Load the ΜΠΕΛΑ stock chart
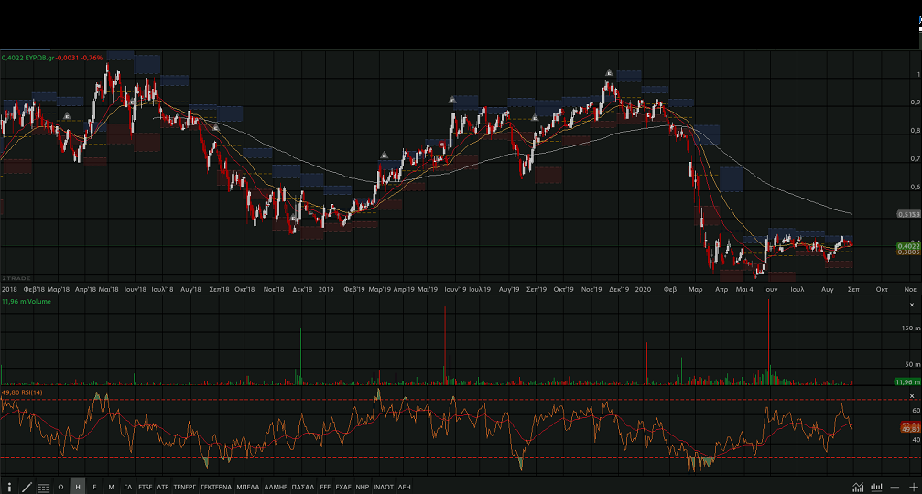922x494 pixels. 248,487
